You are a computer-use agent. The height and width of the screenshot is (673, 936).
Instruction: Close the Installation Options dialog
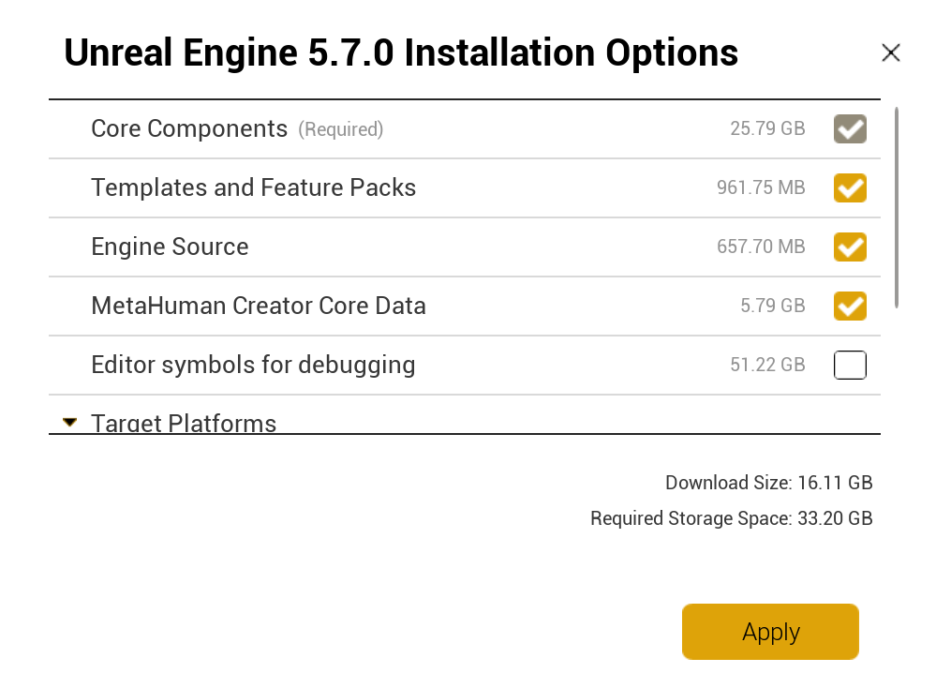(890, 53)
